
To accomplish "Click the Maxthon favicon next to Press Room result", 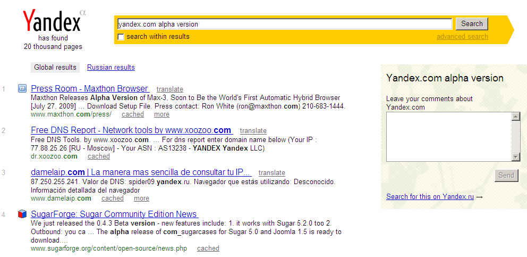I will (x=22, y=88).
